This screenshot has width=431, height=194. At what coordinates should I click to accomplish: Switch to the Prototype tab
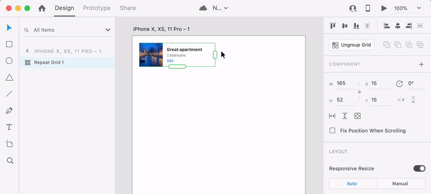point(97,8)
